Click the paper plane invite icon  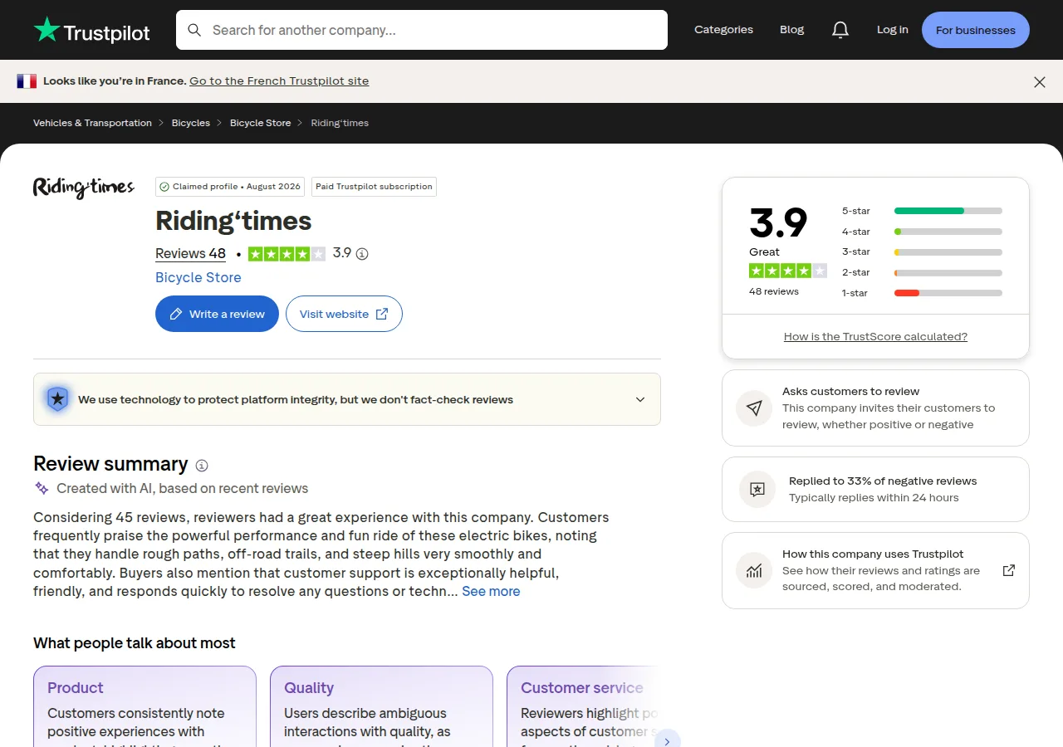coord(754,408)
